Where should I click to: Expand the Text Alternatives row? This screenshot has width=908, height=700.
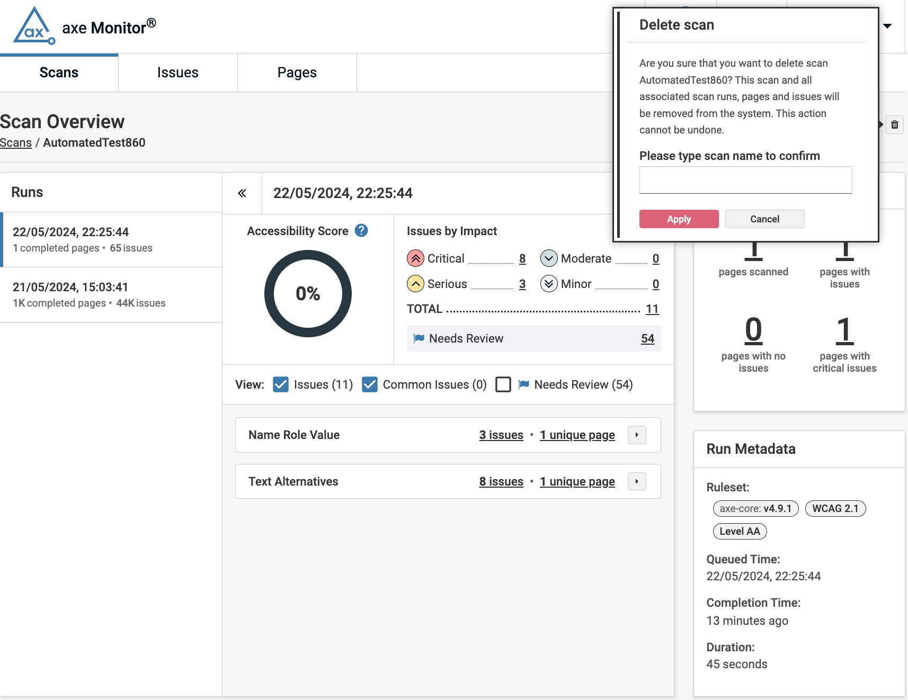(637, 481)
